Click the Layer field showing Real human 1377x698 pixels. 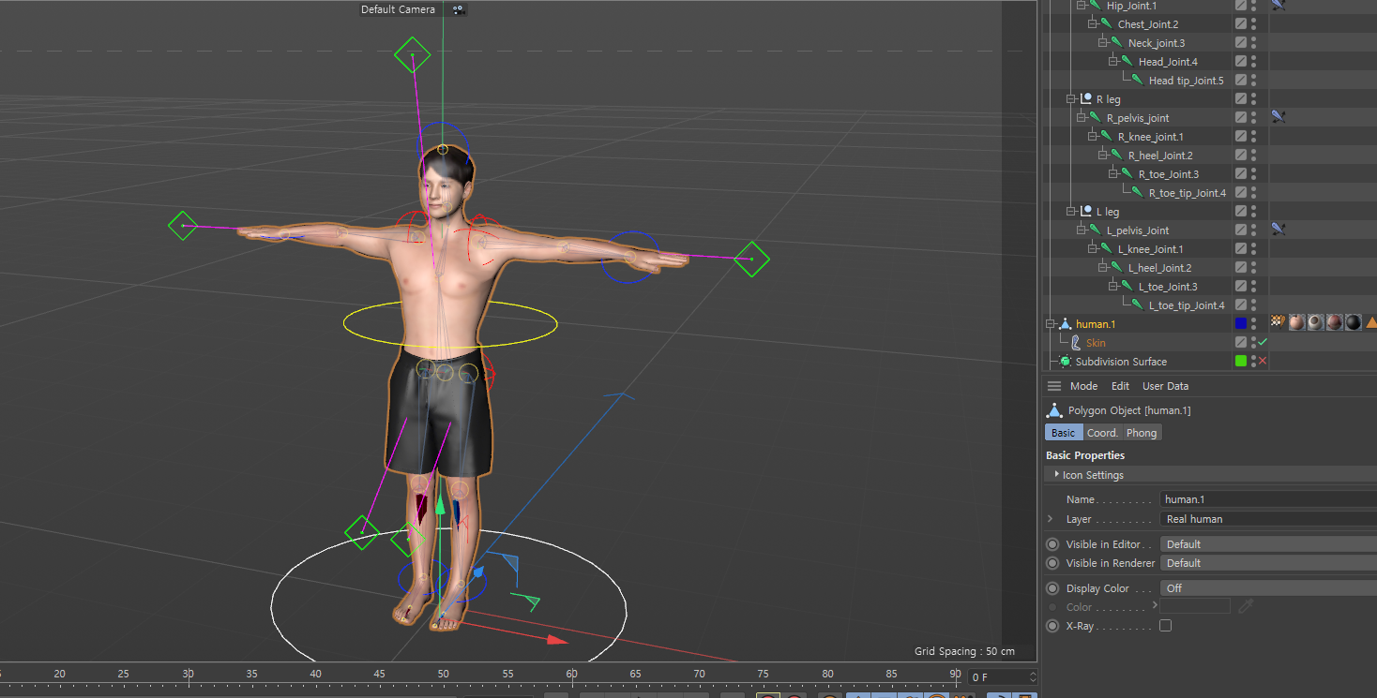1268,518
